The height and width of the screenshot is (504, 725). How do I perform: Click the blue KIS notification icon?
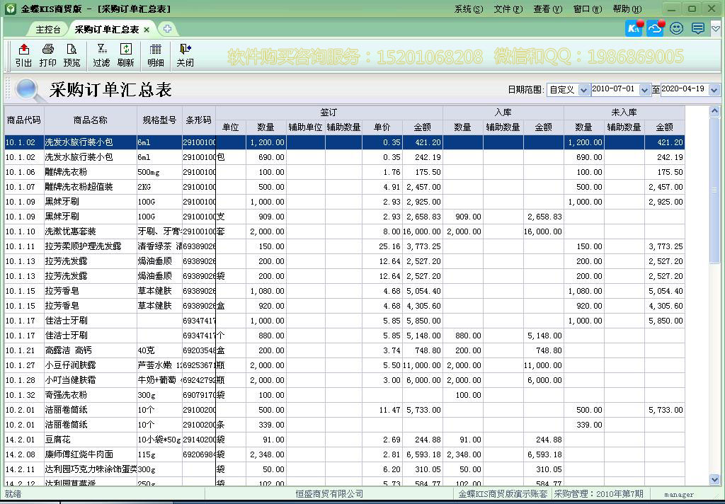[x=633, y=28]
